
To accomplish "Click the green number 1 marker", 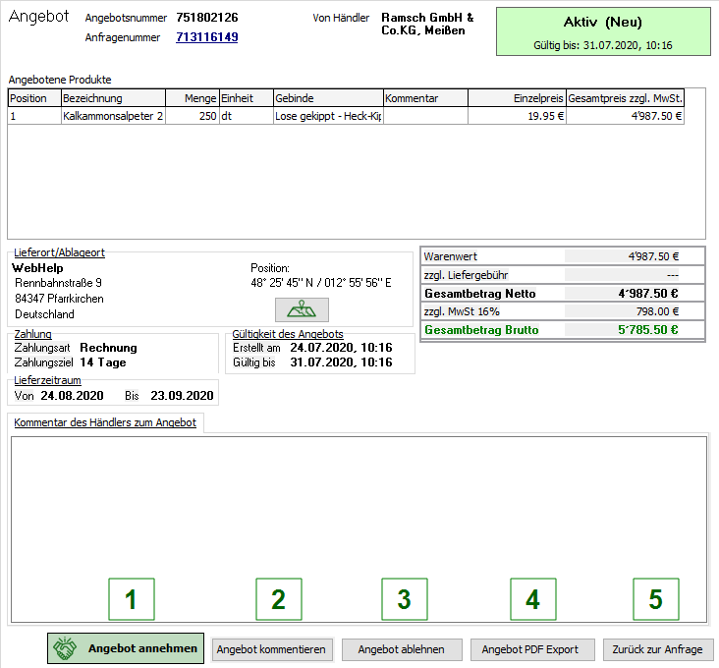I will click(131, 598).
